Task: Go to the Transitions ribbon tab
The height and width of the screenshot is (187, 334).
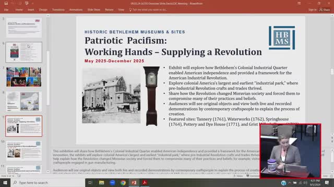Action: click(58, 10)
